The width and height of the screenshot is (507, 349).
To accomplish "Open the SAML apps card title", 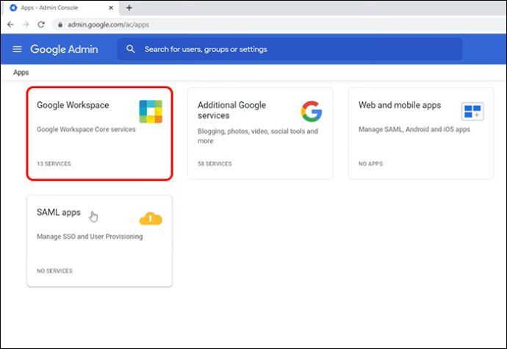I will [x=59, y=212].
